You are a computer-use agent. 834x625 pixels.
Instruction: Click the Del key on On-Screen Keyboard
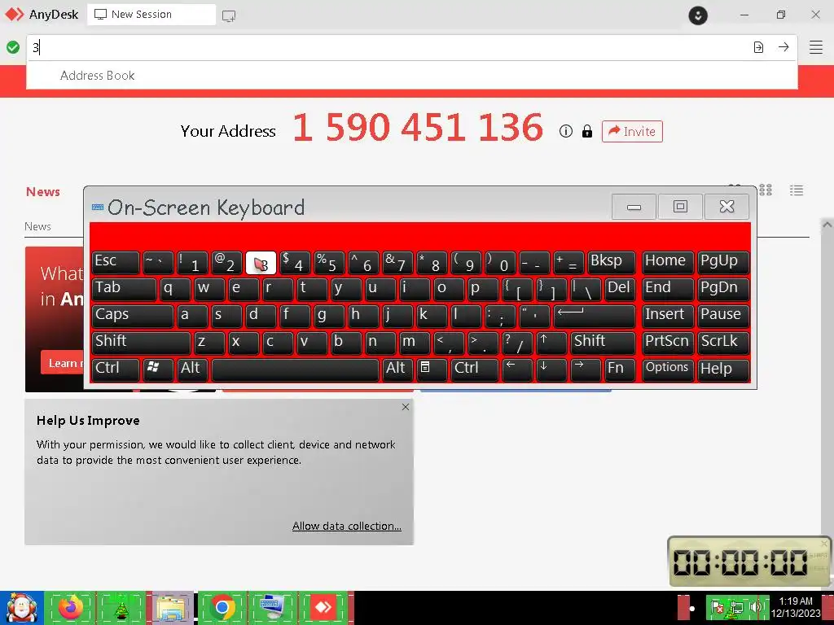(x=620, y=289)
